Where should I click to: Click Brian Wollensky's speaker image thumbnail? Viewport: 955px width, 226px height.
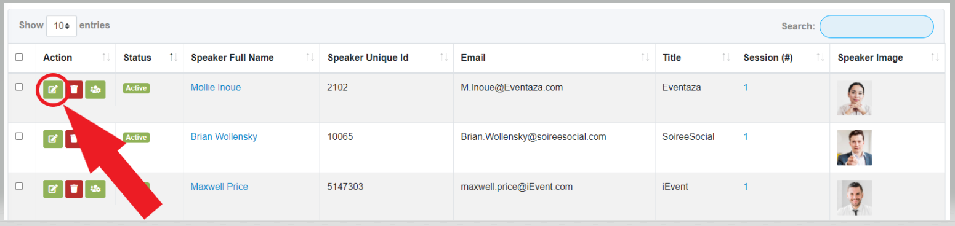click(x=854, y=148)
